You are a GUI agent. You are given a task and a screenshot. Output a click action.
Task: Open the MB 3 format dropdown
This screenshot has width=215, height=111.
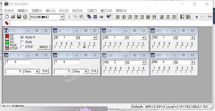pyautogui.click(x=193, y=62)
